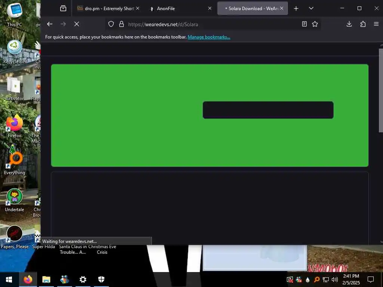Click the dark button in green banner
Image resolution: width=383 pixels, height=287 pixels.
click(x=268, y=110)
